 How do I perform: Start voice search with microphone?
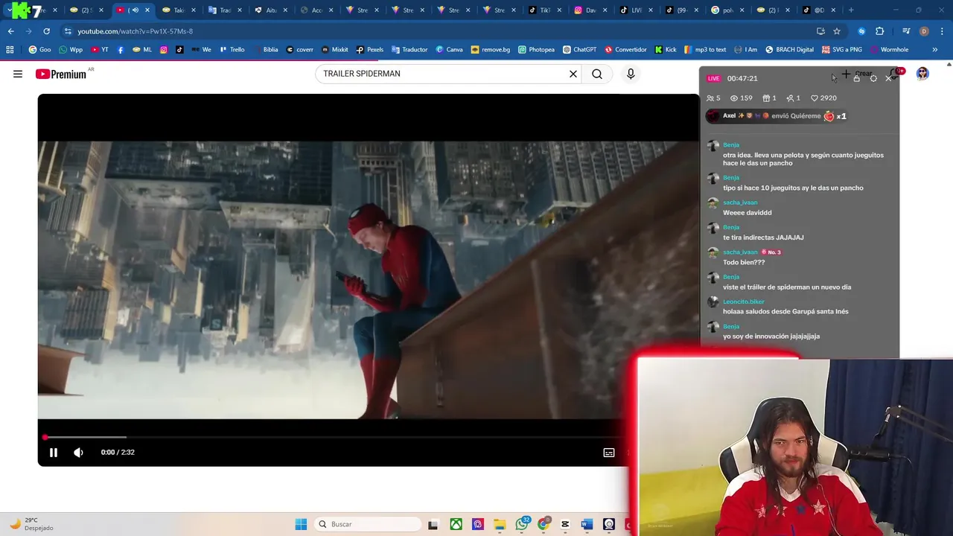click(x=631, y=74)
